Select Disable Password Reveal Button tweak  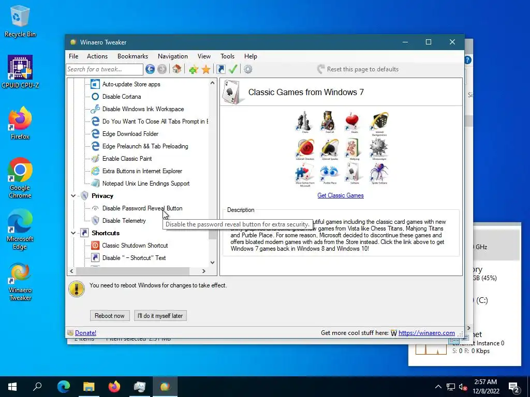click(142, 208)
